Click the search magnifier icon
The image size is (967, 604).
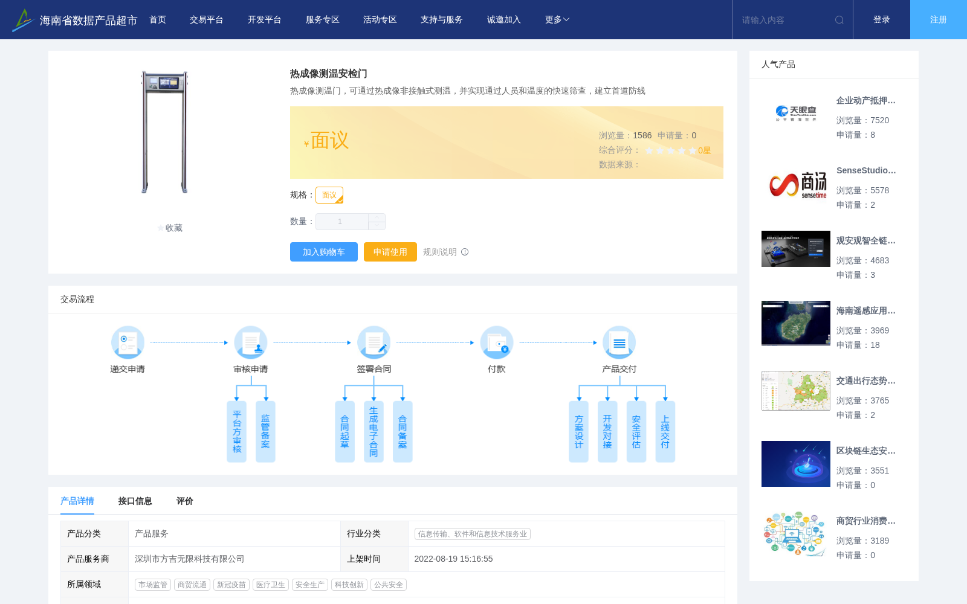839,20
